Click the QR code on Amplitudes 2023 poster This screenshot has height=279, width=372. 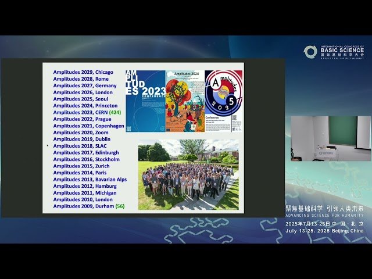128,128
